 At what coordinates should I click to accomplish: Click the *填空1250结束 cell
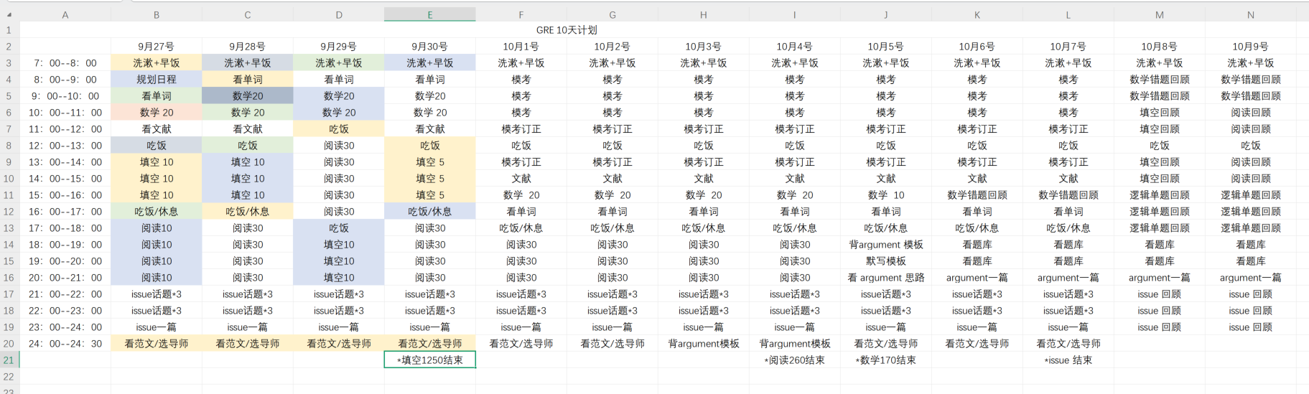point(429,360)
